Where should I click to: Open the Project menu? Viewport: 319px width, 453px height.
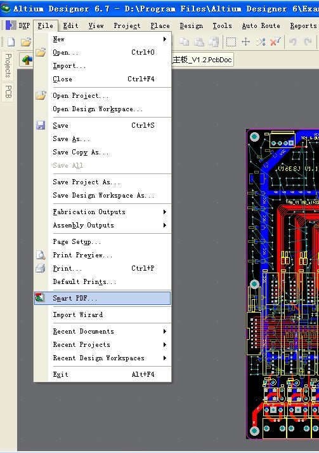tap(127, 25)
